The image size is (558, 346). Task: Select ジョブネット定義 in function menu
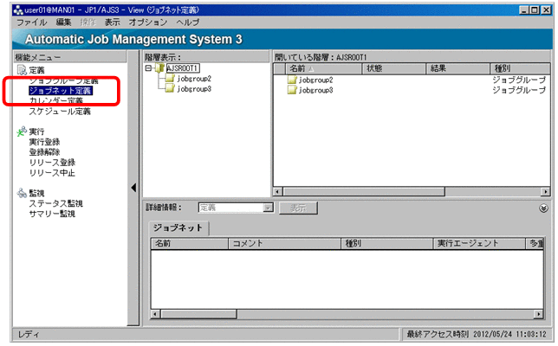[61, 91]
